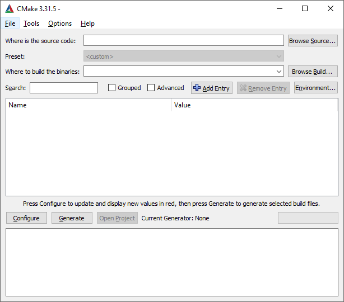Focus the Search input field
The height and width of the screenshot is (302, 344).
[64, 88]
